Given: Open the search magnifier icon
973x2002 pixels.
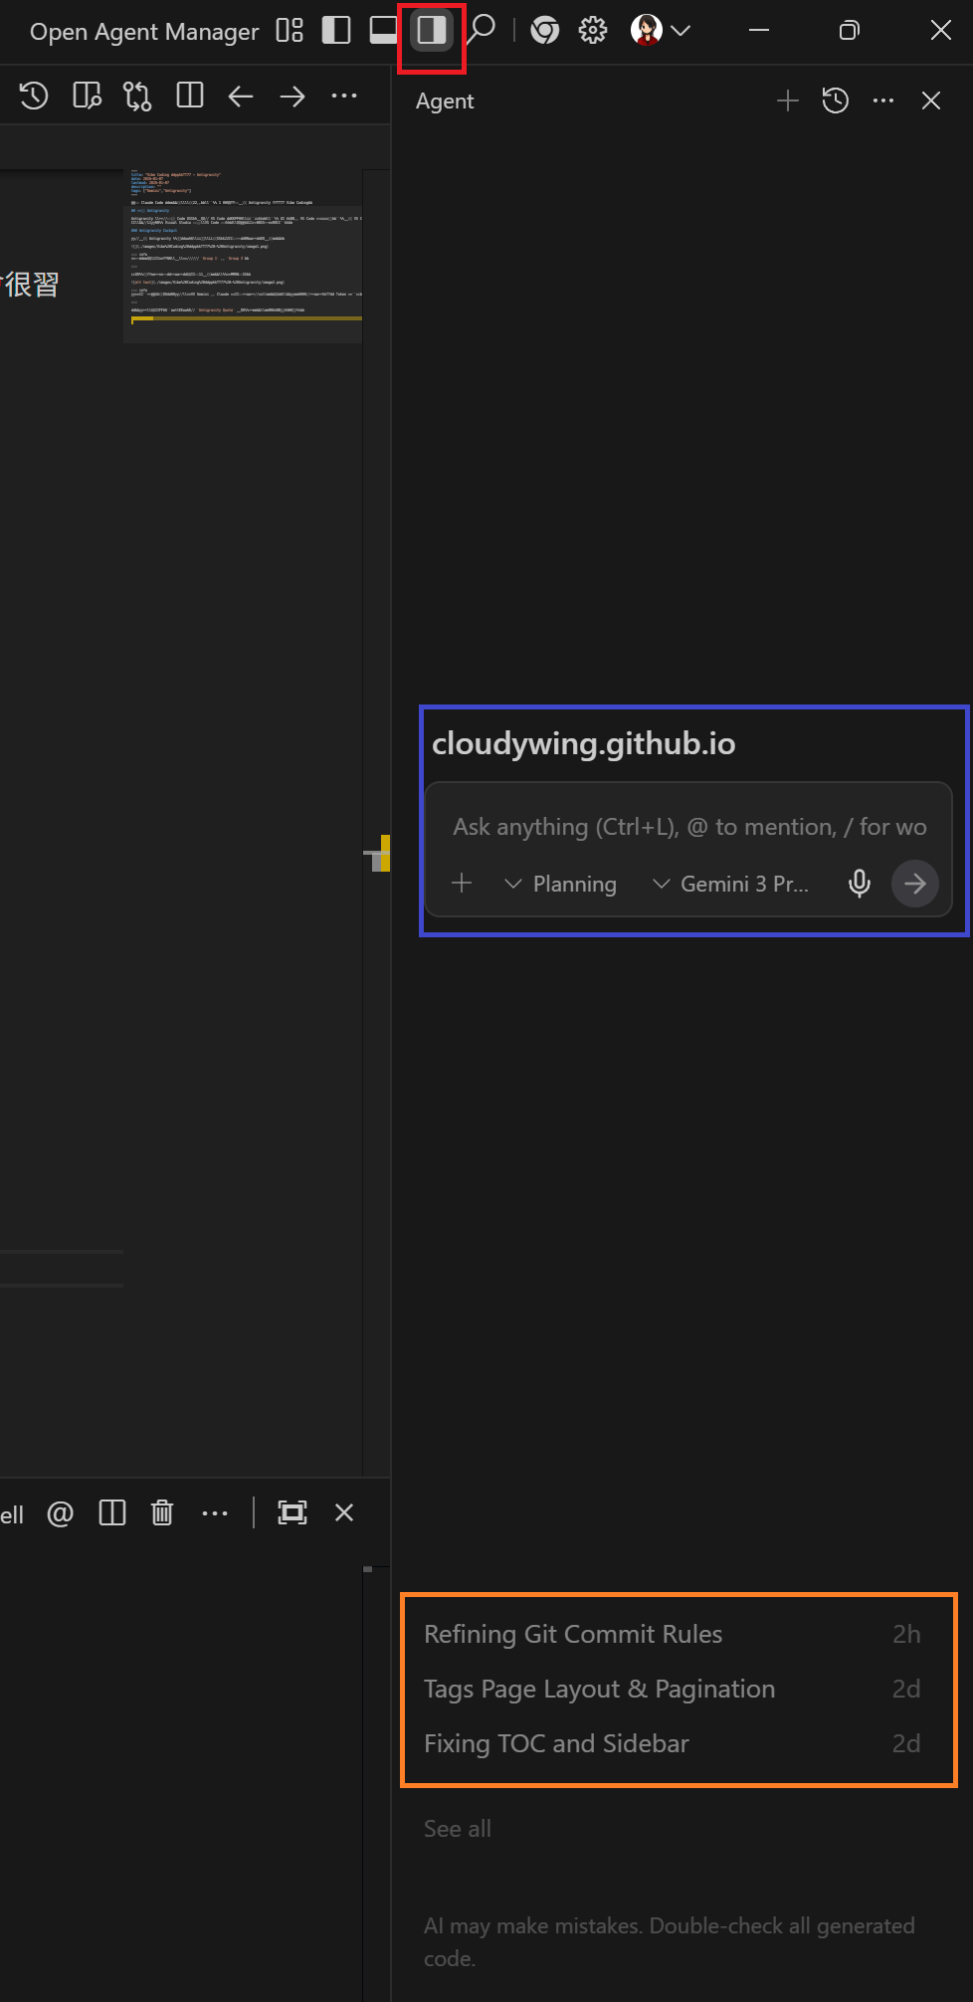Looking at the screenshot, I should pyautogui.click(x=483, y=31).
